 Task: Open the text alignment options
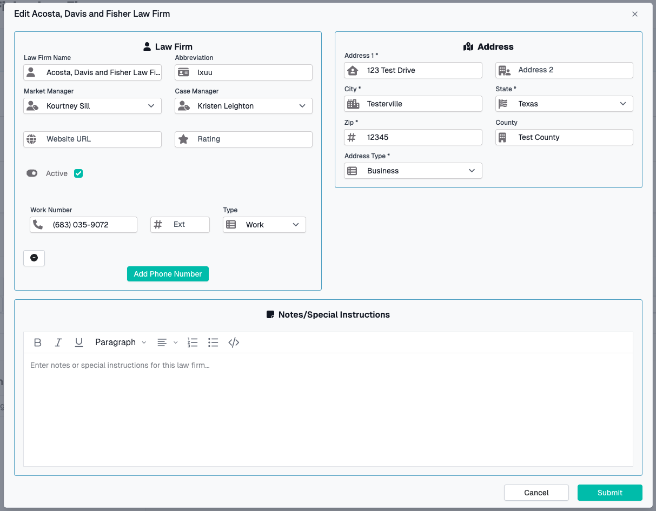pos(167,342)
